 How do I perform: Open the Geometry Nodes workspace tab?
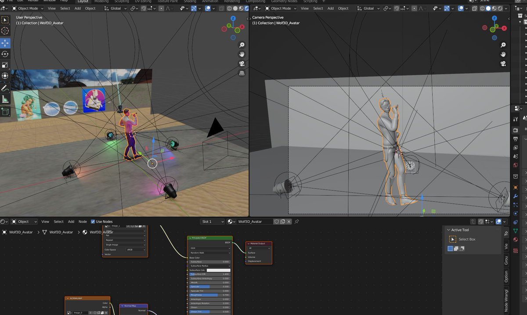284,1
